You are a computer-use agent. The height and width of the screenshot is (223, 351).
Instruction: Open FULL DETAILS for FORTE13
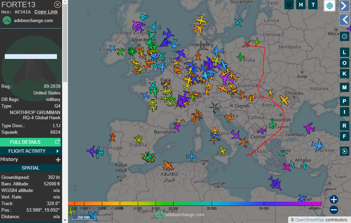[x=30, y=142]
